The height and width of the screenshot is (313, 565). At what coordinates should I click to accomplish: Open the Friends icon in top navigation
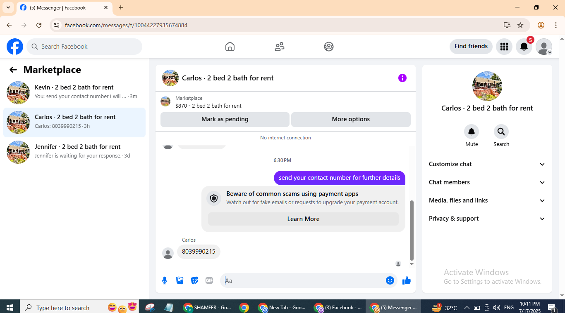280,47
